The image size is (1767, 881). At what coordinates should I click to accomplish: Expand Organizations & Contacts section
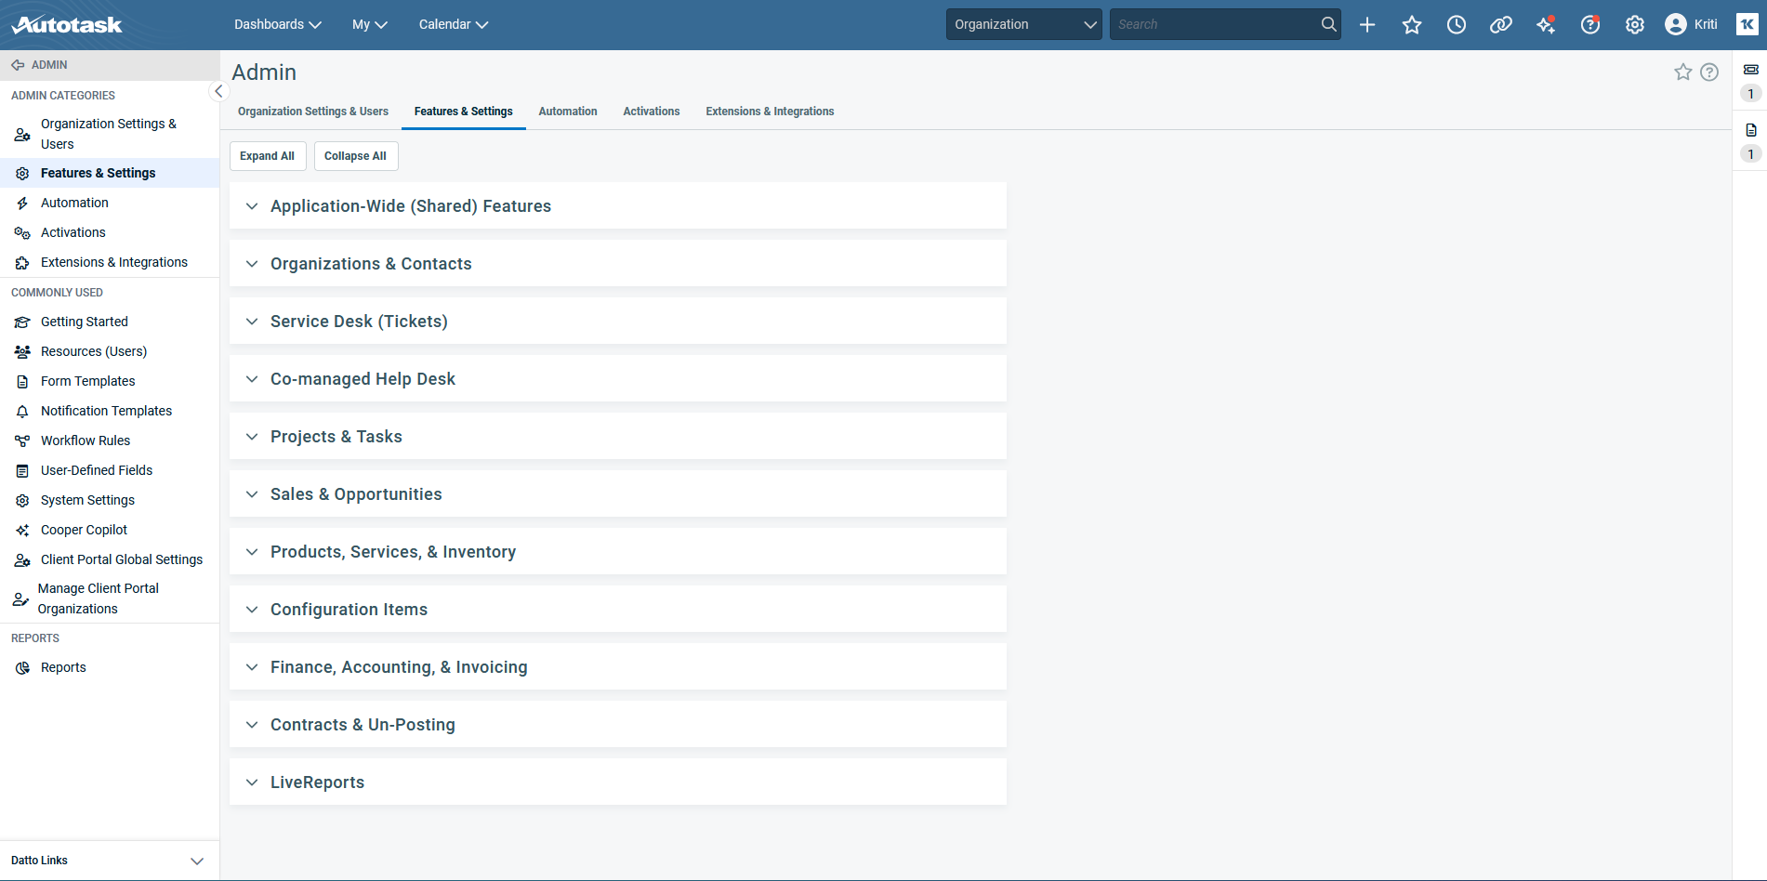tap(618, 264)
